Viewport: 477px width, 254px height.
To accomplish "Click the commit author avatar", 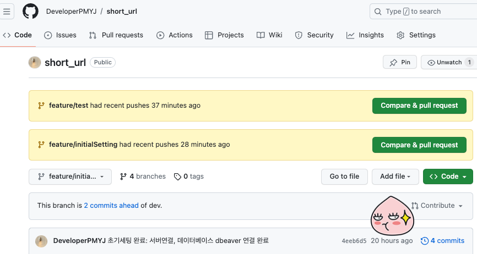I will (x=41, y=241).
